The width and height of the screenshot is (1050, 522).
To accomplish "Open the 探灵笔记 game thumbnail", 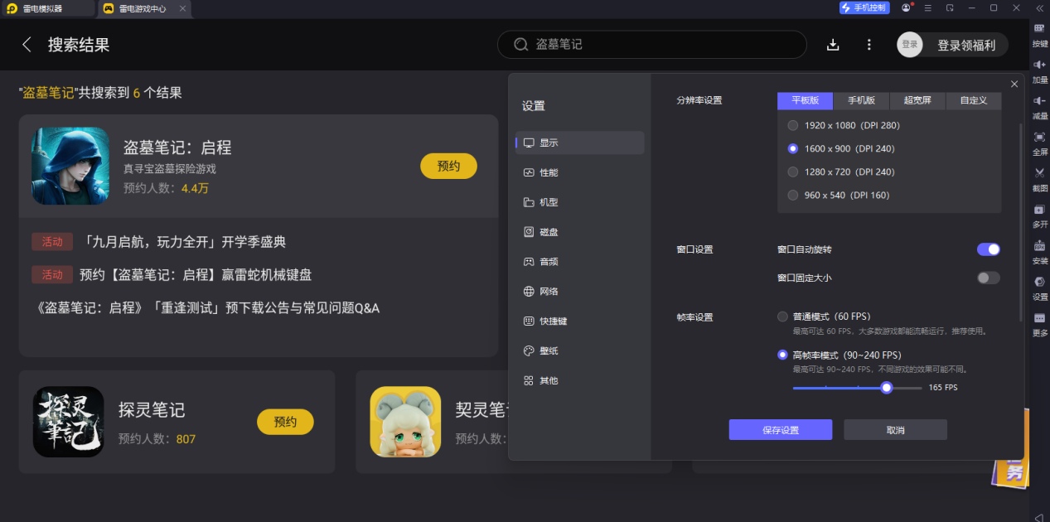I will [68, 422].
